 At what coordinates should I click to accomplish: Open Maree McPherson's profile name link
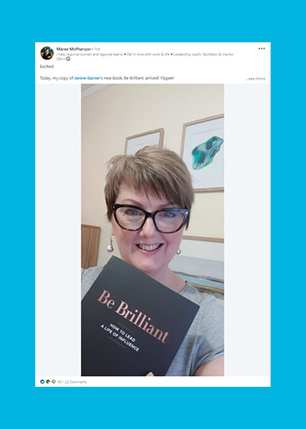pyautogui.click(x=73, y=49)
